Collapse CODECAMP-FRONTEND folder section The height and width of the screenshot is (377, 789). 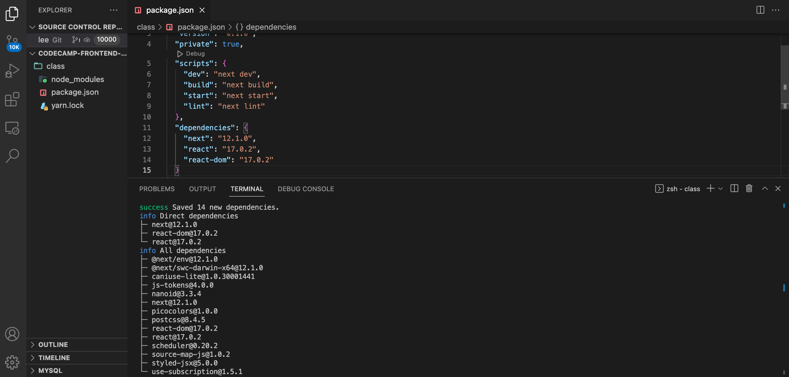[x=77, y=53]
